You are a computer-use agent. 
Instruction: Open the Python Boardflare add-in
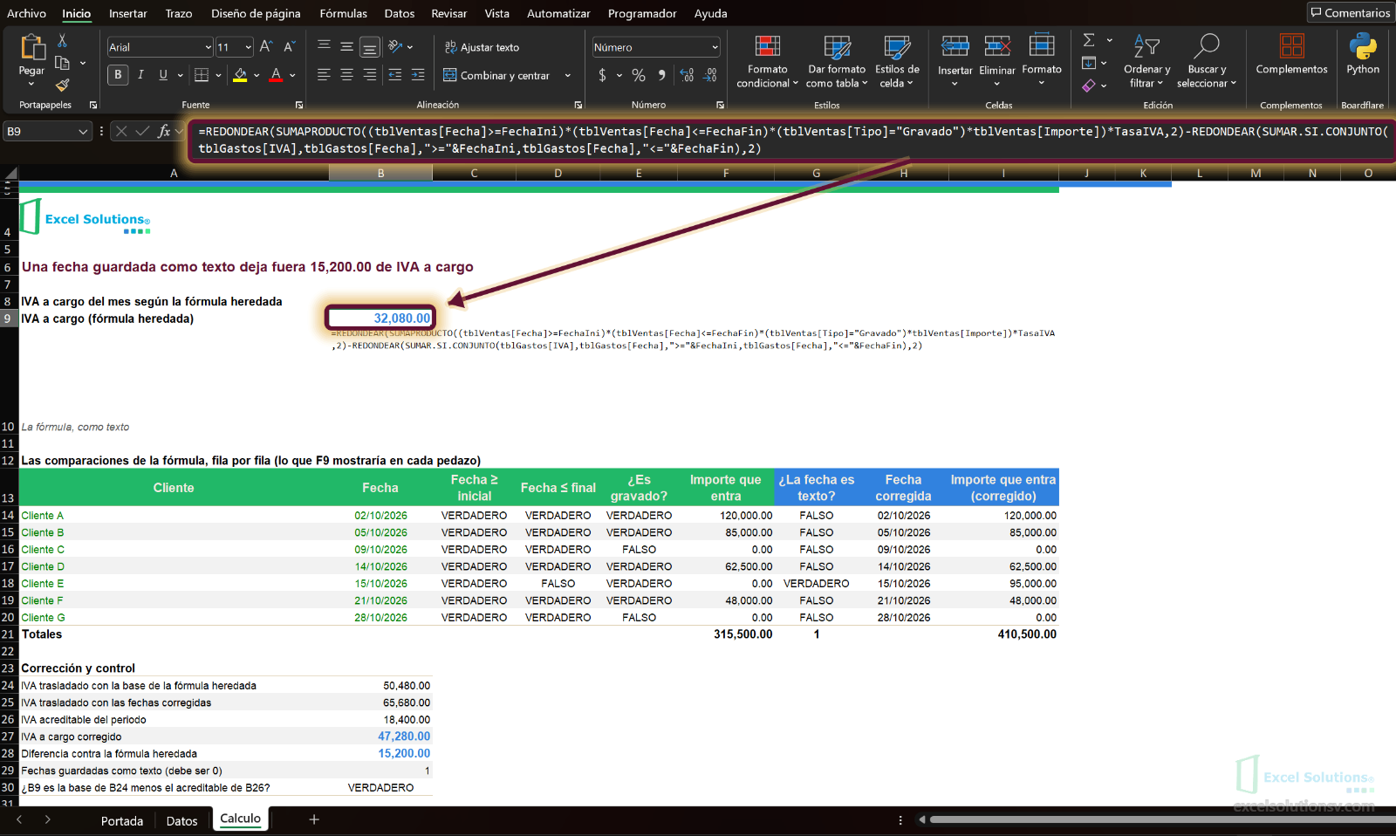(x=1362, y=55)
